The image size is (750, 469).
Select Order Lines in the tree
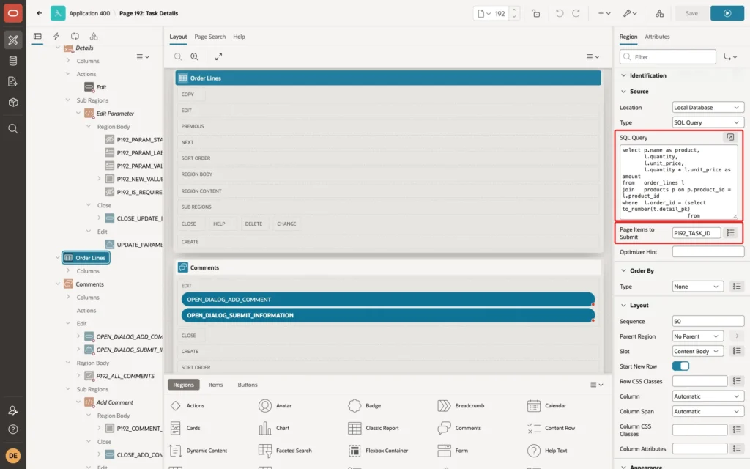click(x=86, y=258)
